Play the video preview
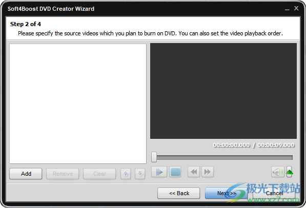This screenshot has width=306, height=208. pyautogui.click(x=159, y=172)
